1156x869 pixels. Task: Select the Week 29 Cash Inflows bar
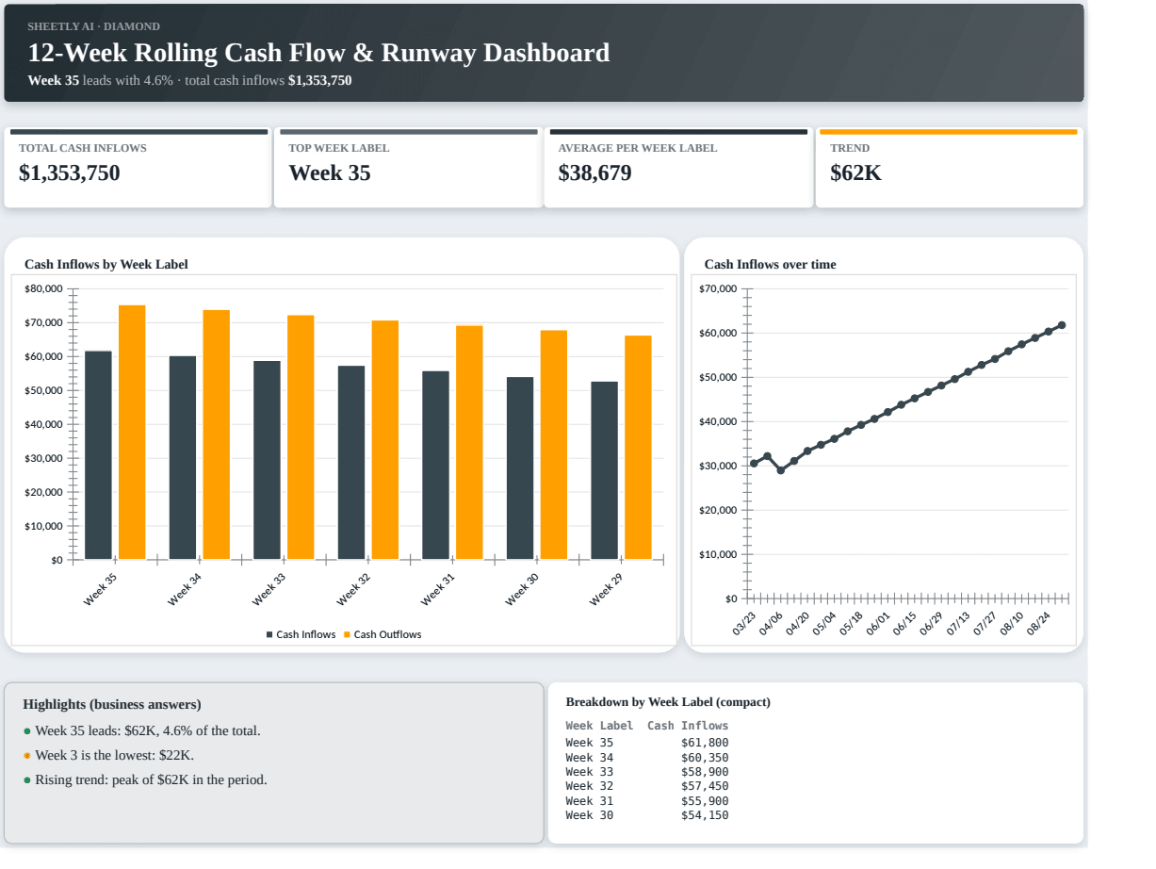click(x=604, y=470)
